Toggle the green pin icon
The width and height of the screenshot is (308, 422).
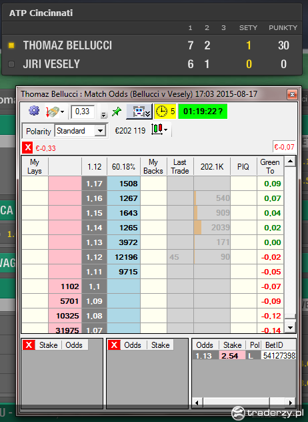pyautogui.click(x=117, y=111)
